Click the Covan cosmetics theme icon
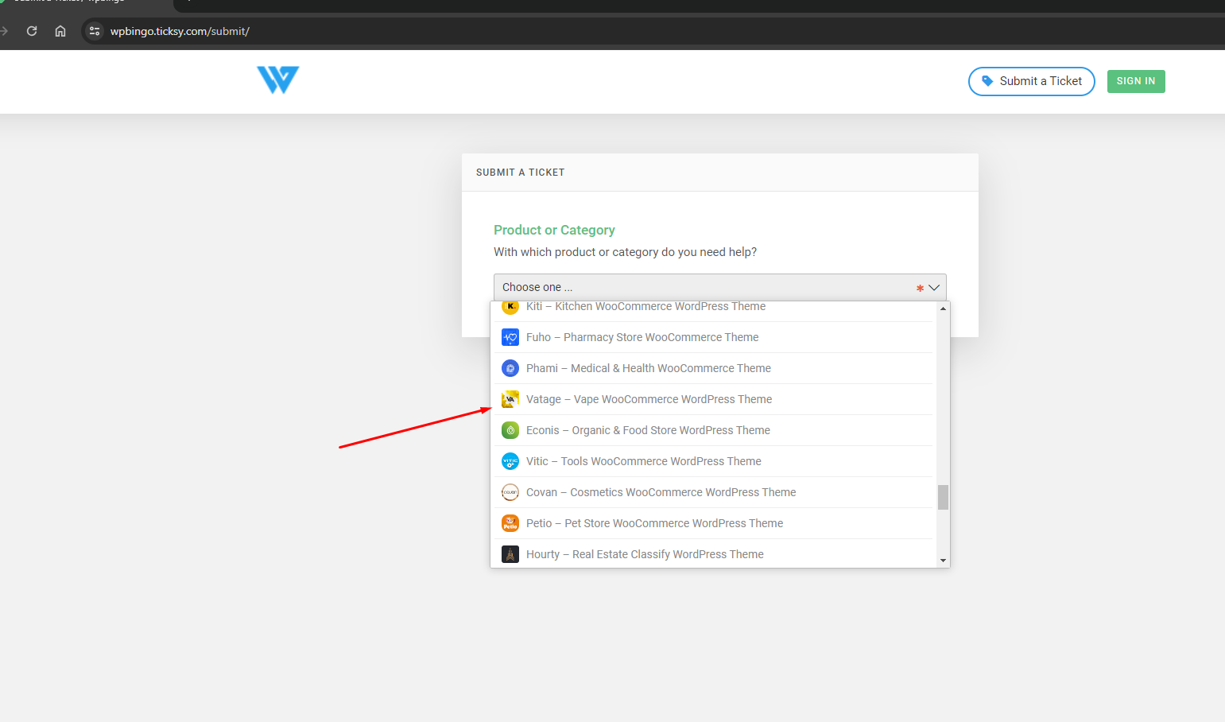Screen dimensions: 1225x722 pos(510,492)
